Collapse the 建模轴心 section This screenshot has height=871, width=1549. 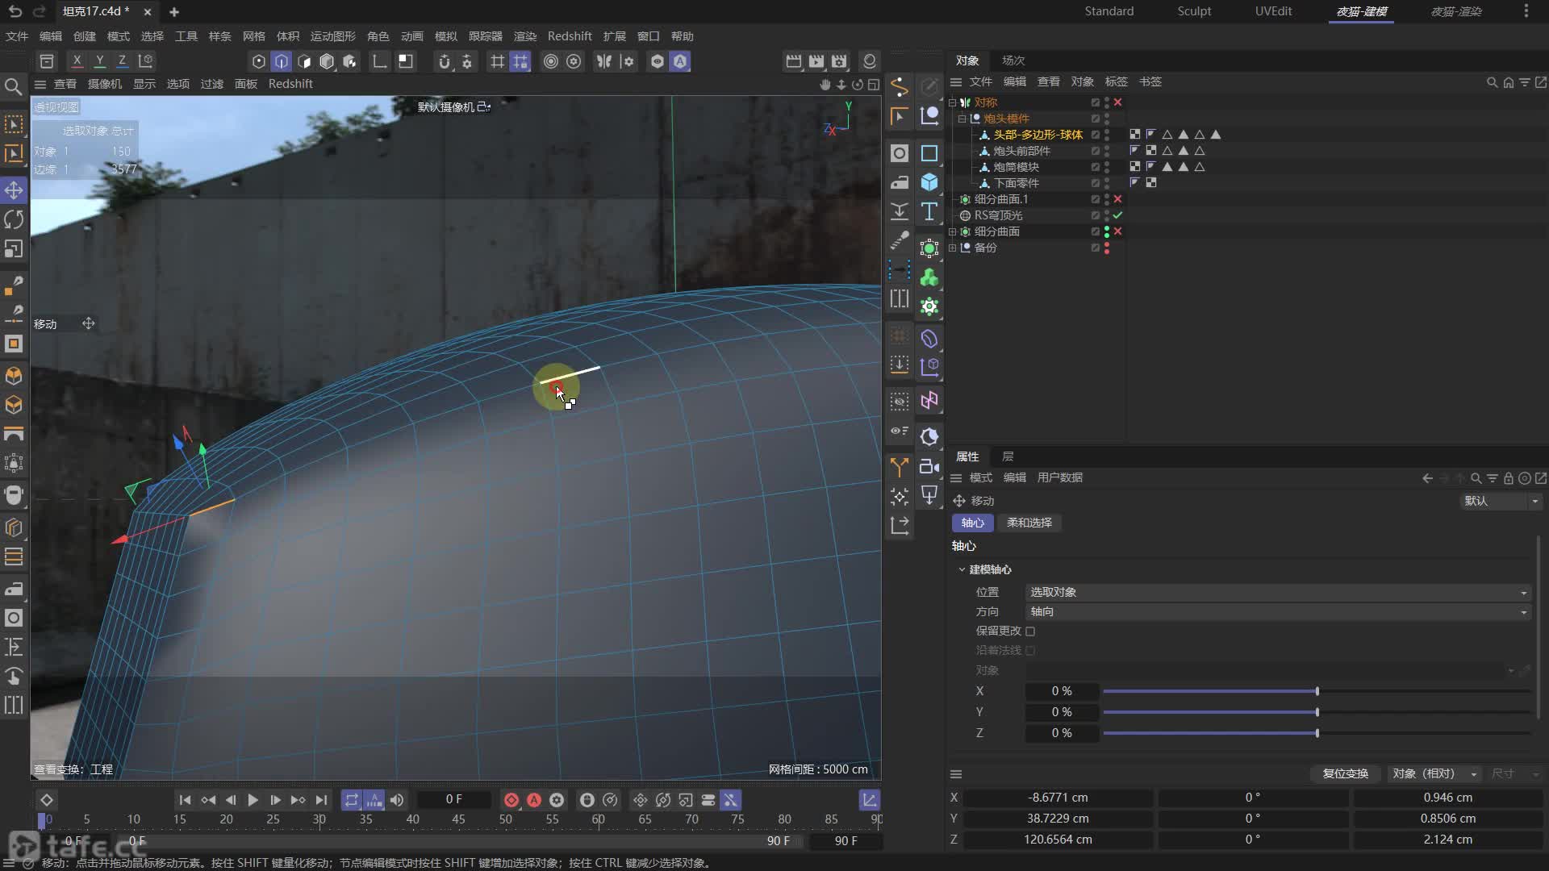pyautogui.click(x=962, y=569)
